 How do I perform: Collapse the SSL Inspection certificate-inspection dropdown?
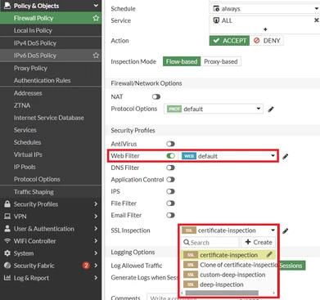click(228, 231)
